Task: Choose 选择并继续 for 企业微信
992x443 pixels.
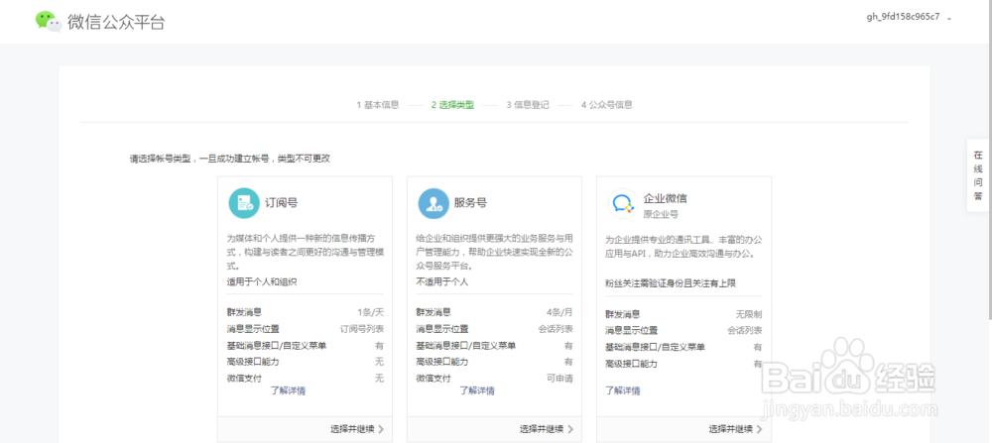Action: pos(735,429)
